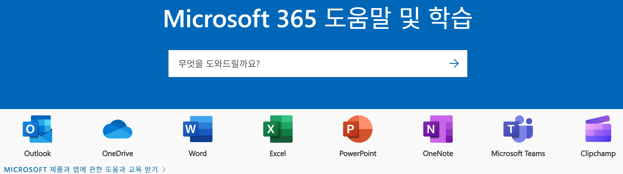The width and height of the screenshot is (623, 174).
Task: Click the '무엇을 도와드릴까요?' search field
Action: tap(305, 64)
